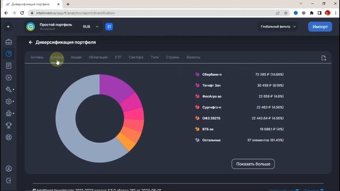
Task: Bookmark page with browser star icon
Action: pyautogui.click(x=286, y=13)
